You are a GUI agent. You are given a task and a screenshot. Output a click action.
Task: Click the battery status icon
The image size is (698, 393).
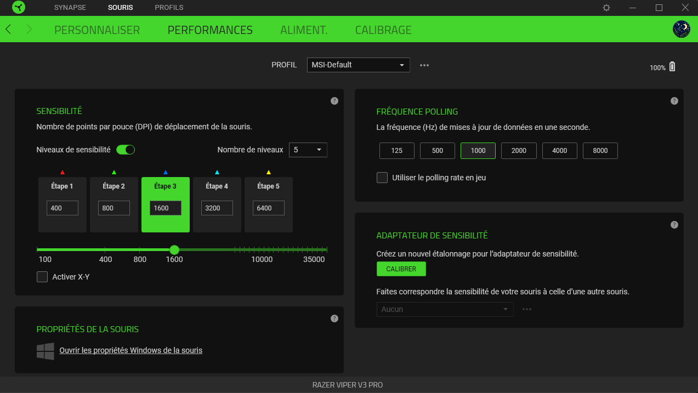click(x=672, y=67)
